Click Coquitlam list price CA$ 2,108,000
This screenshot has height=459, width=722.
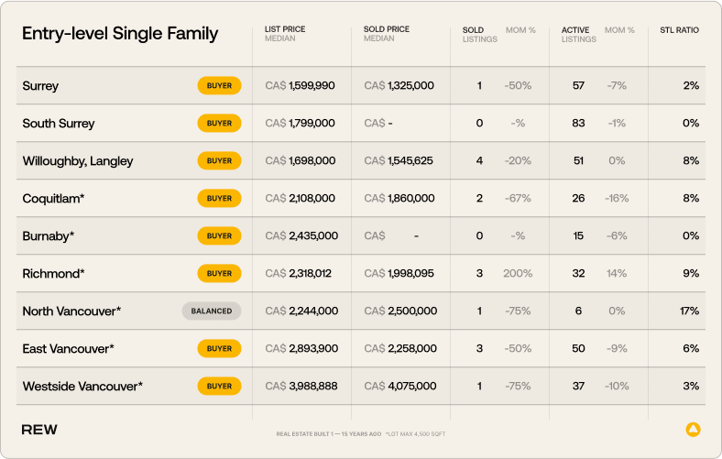[301, 199]
